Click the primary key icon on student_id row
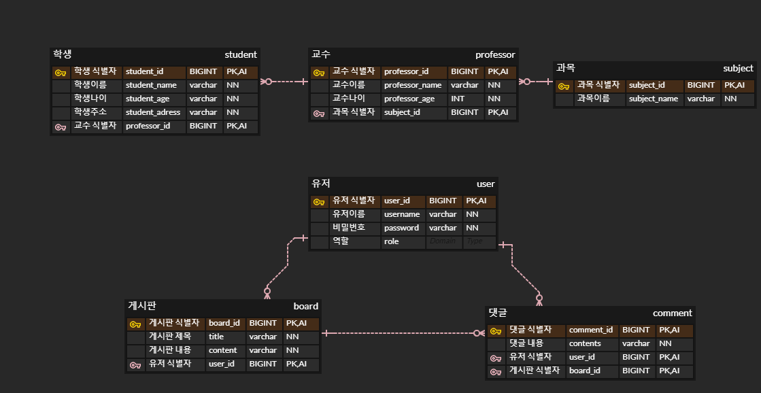 tap(59, 71)
